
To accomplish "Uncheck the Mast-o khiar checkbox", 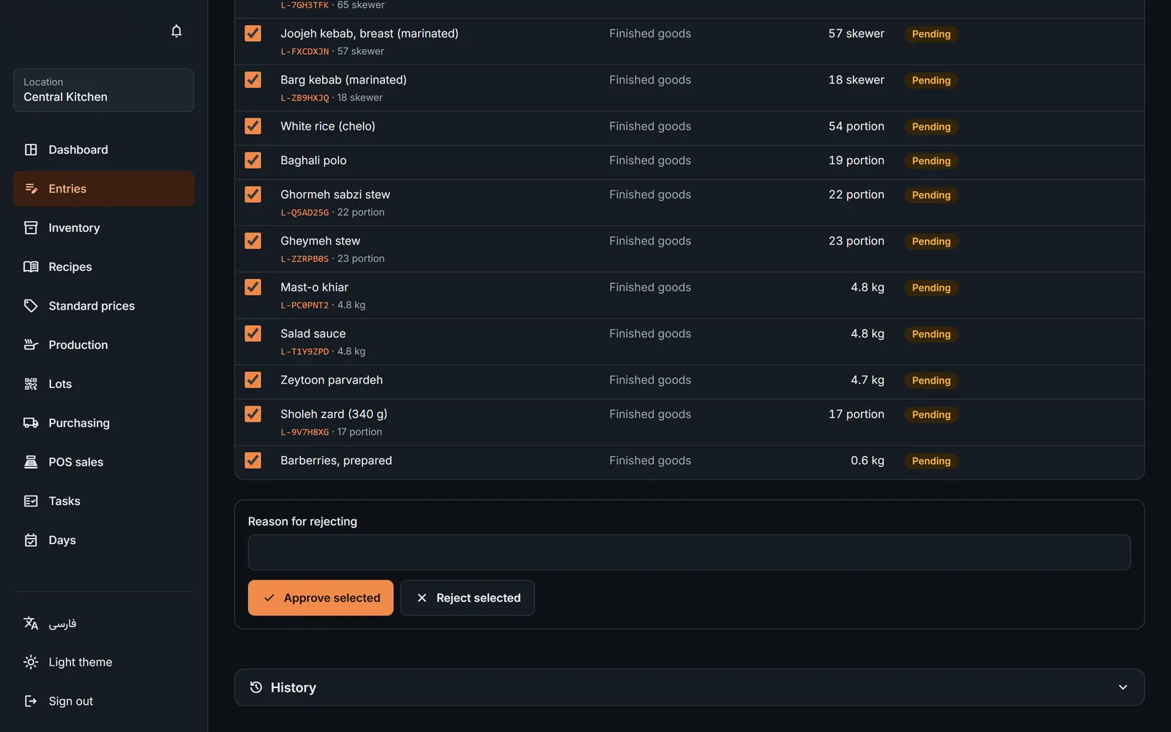I will tap(252, 287).
